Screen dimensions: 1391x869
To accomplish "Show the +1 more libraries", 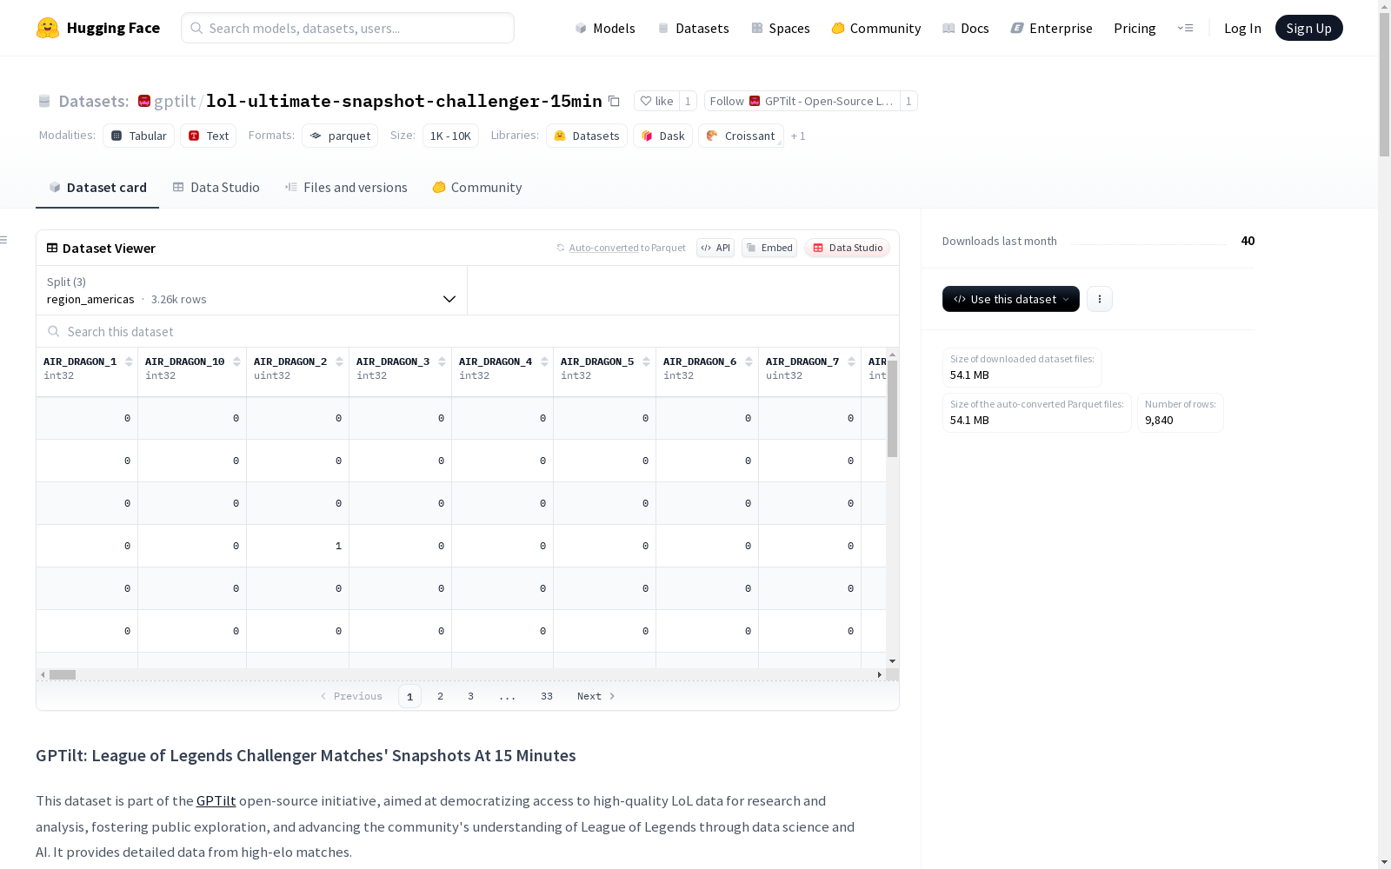I will pyautogui.click(x=798, y=136).
